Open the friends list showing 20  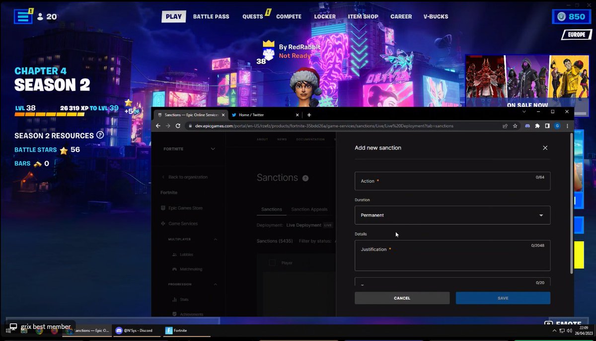click(x=47, y=16)
